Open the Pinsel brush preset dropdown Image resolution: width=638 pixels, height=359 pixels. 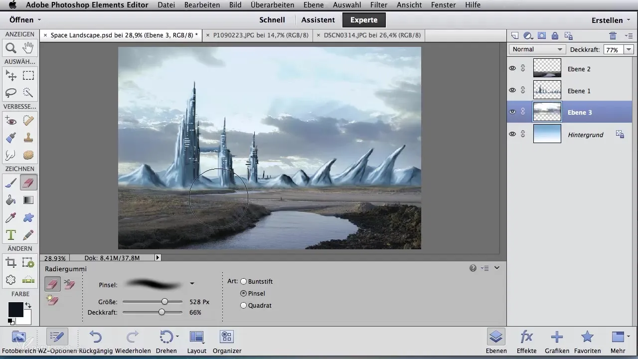(x=192, y=284)
